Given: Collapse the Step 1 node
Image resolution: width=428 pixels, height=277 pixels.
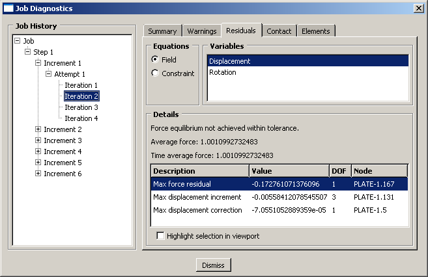Looking at the screenshot, I should point(27,52).
